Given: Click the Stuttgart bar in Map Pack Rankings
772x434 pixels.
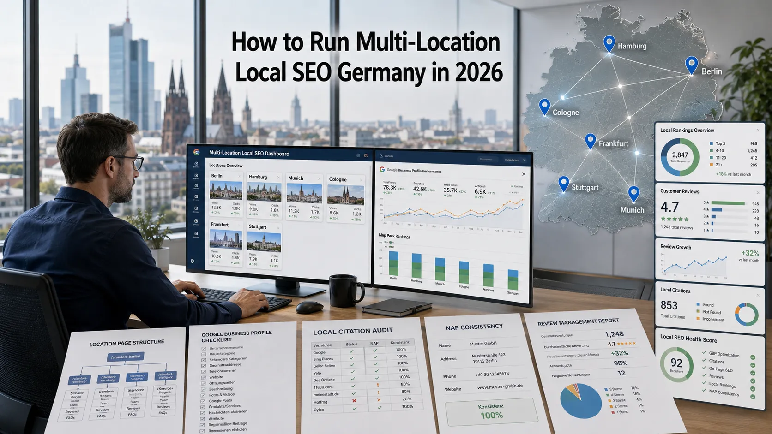Looking at the screenshot, I should tap(513, 280).
